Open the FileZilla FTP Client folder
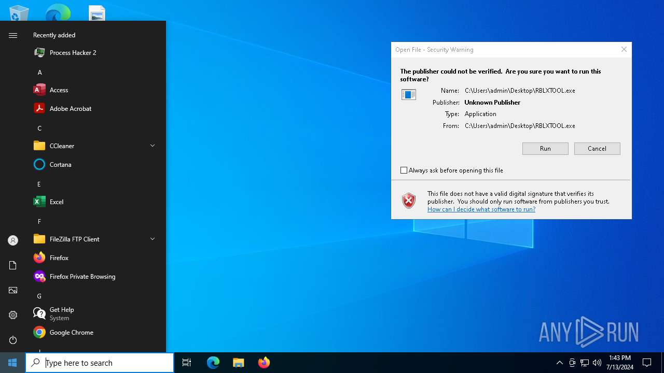The image size is (664, 373). click(95, 239)
